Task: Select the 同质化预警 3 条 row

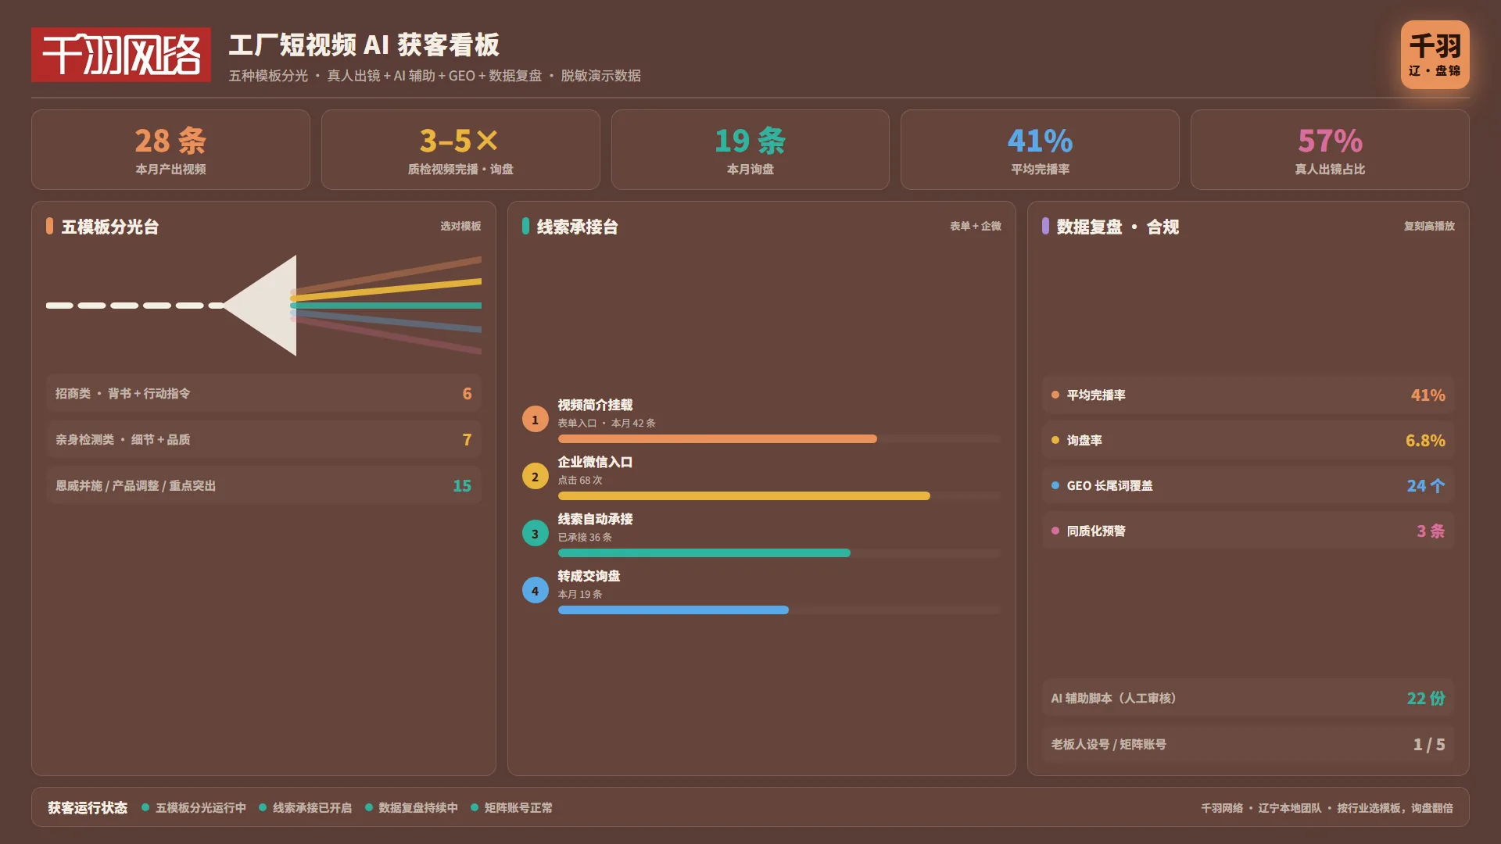Action: point(1248,531)
